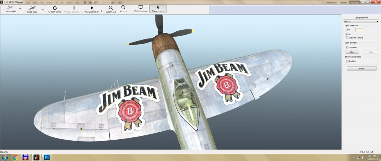Click the Load skin airplane icon
This screenshot has height=161, width=381.
click(x=32, y=8)
